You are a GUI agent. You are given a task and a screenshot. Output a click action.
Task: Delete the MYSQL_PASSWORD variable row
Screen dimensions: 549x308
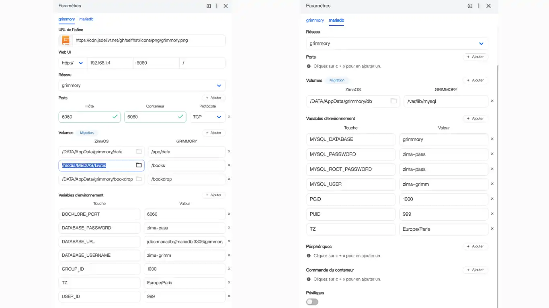point(492,154)
